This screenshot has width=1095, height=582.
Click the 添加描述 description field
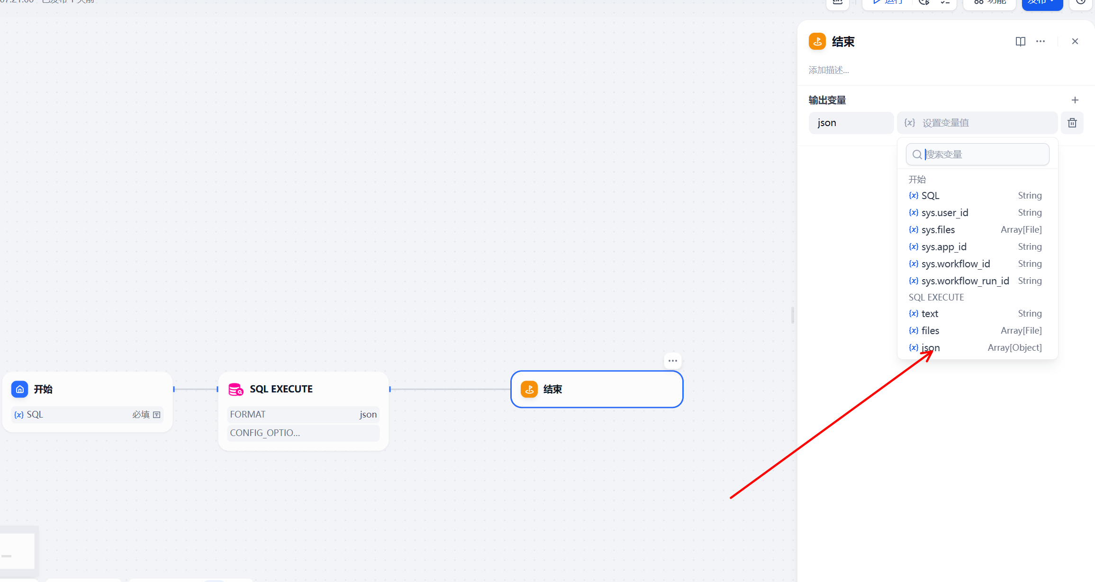coord(829,70)
